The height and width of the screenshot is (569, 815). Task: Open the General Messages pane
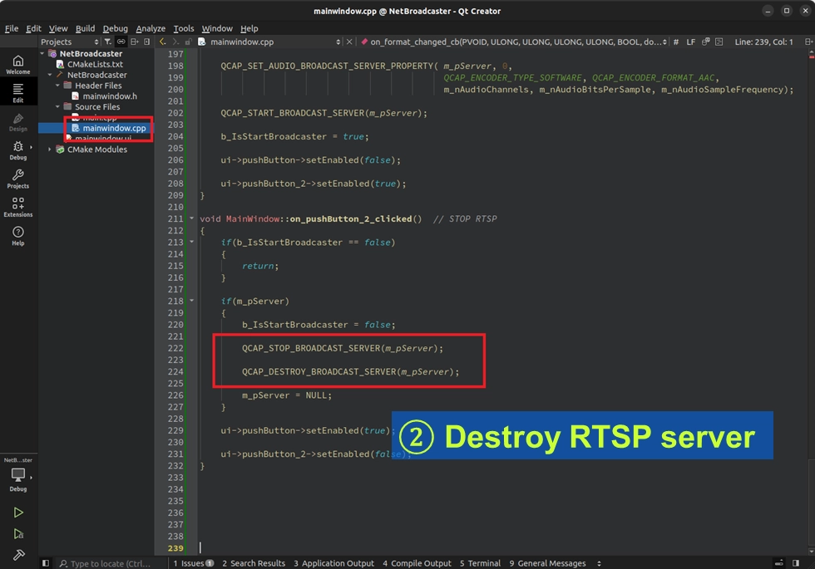click(547, 563)
